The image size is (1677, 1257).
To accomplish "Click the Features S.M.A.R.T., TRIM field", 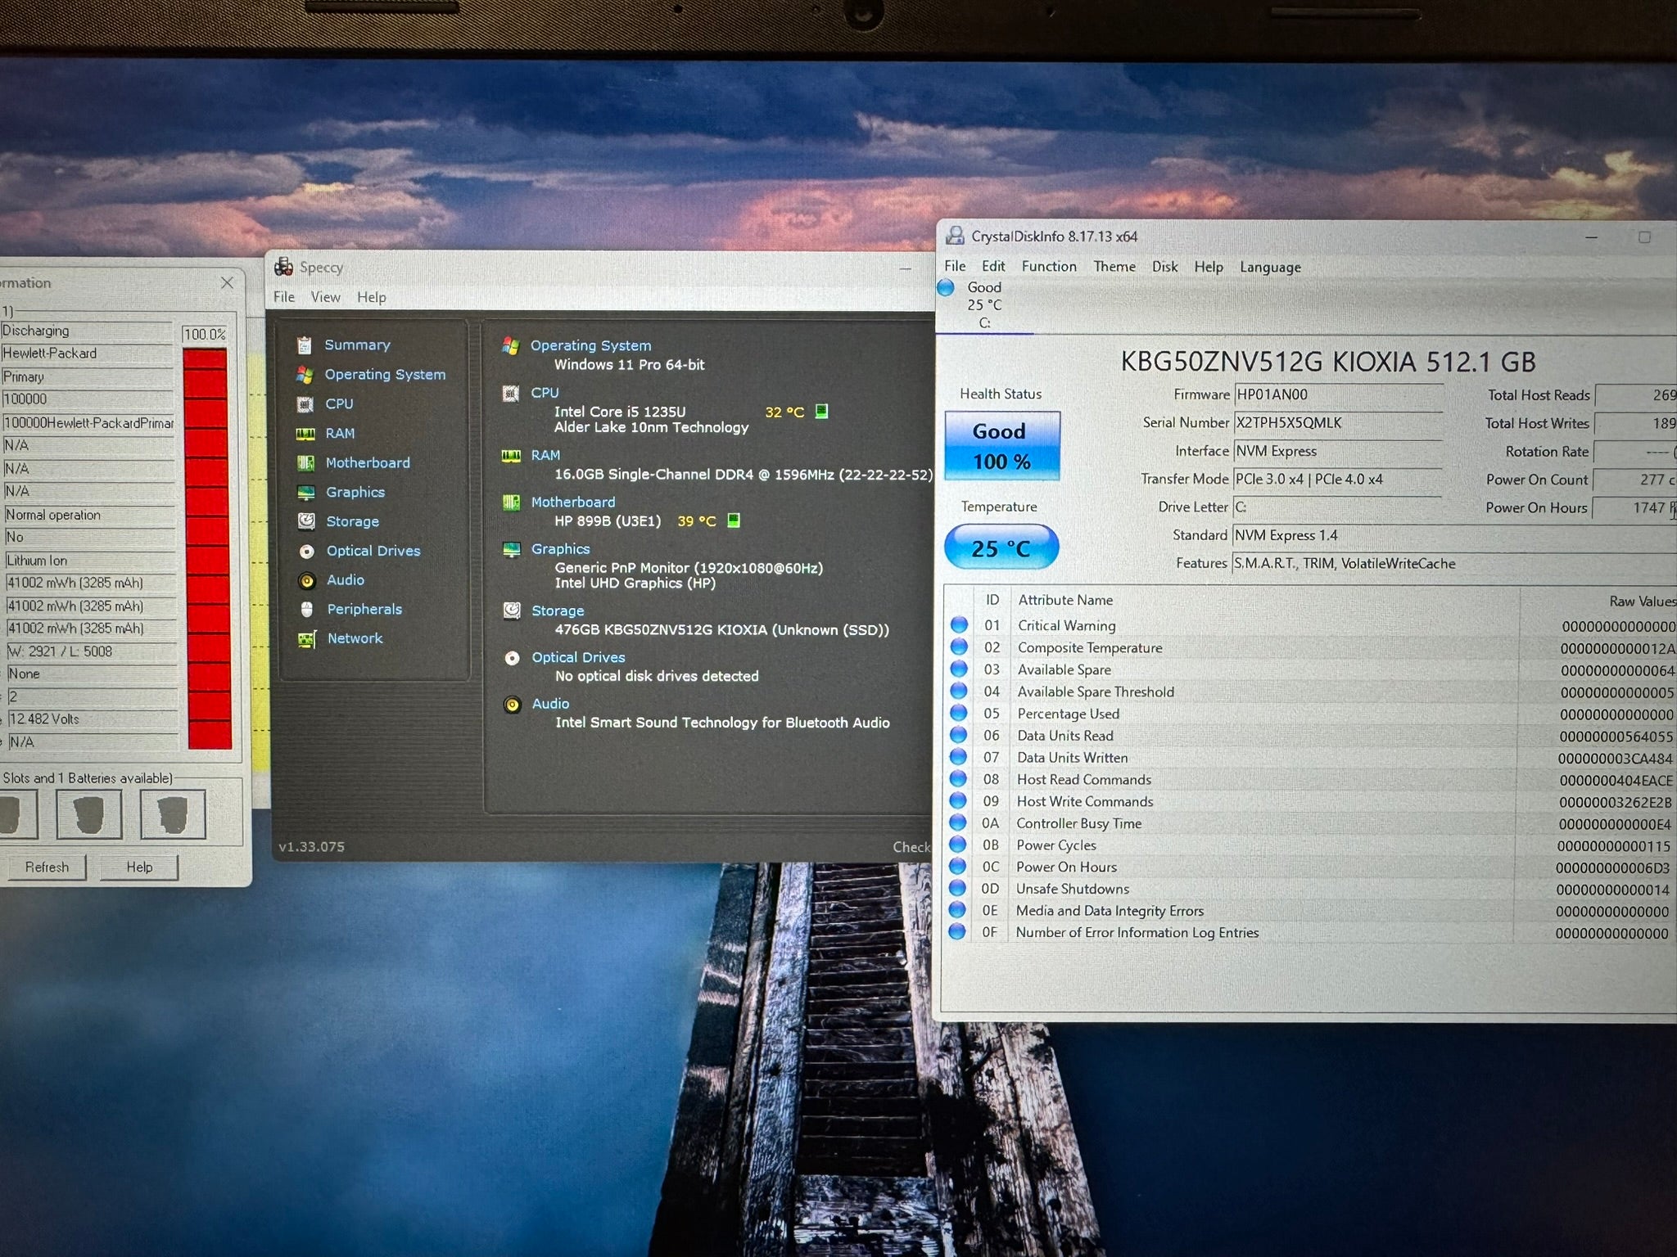I will [1453, 564].
